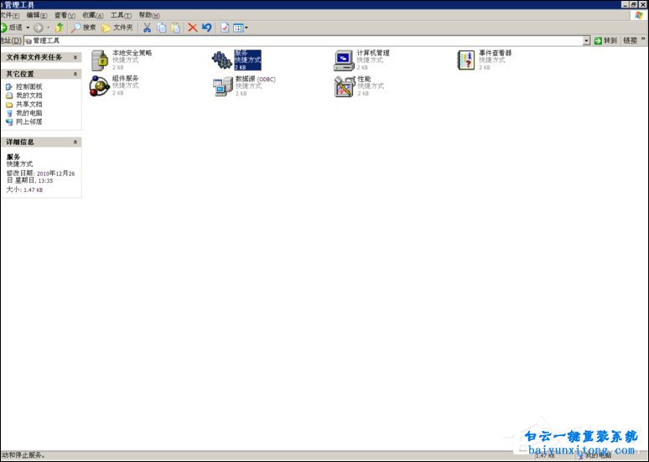Click the red X Delete toolbar icon
This screenshot has width=649, height=462.
192,28
